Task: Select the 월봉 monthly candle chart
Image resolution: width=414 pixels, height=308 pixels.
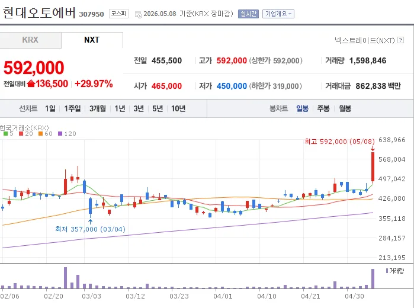Action: [x=345, y=108]
